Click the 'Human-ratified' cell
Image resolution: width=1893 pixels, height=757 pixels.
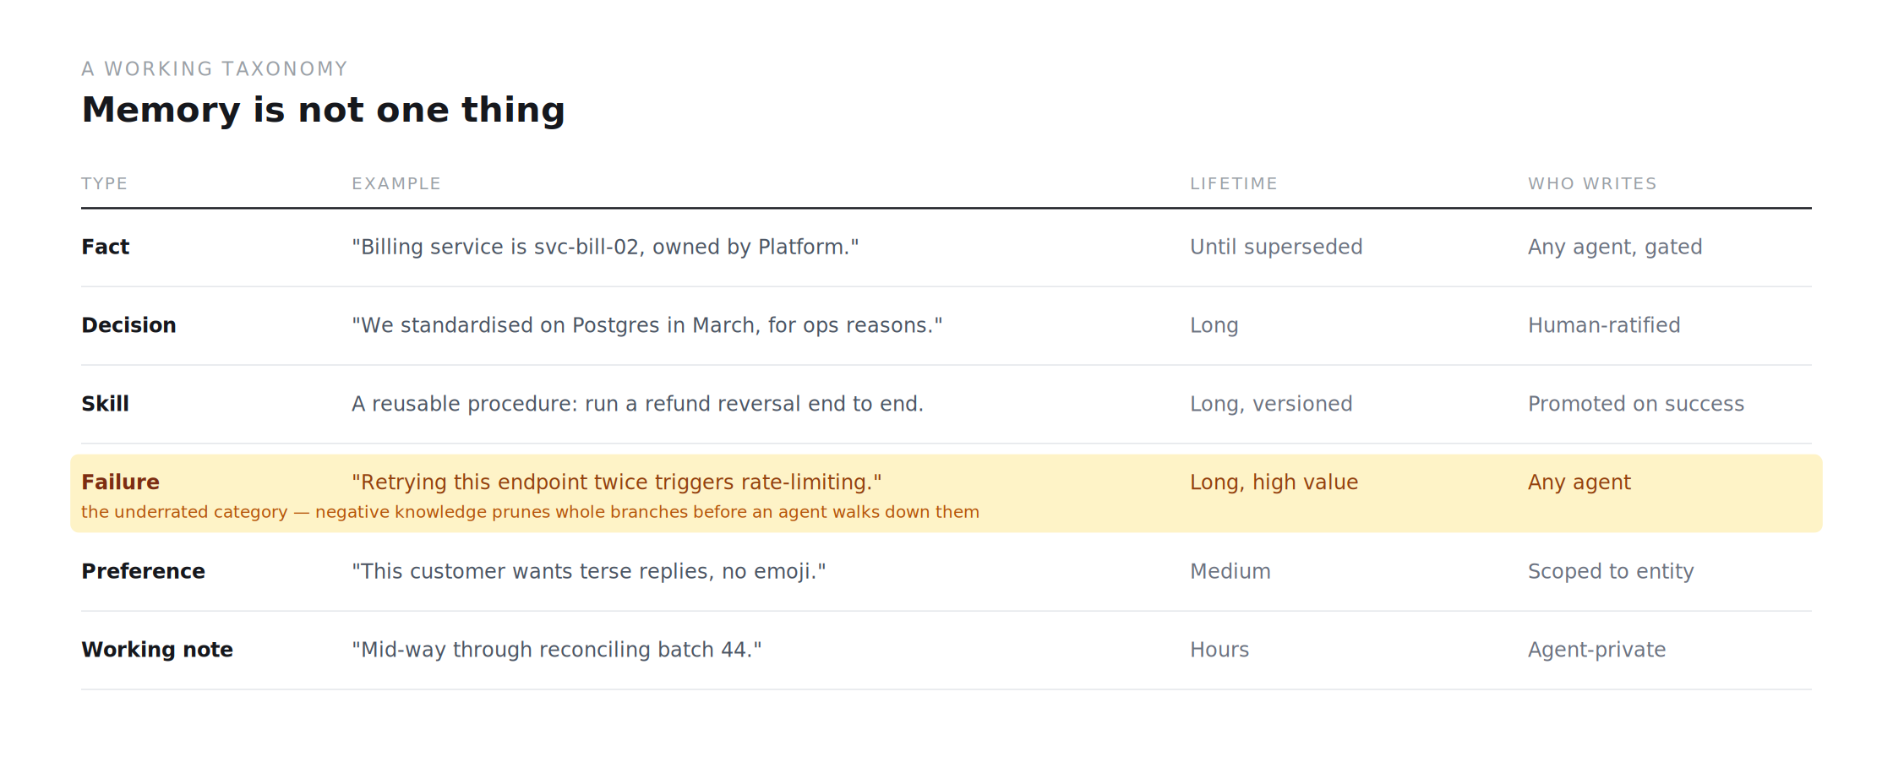(1604, 325)
